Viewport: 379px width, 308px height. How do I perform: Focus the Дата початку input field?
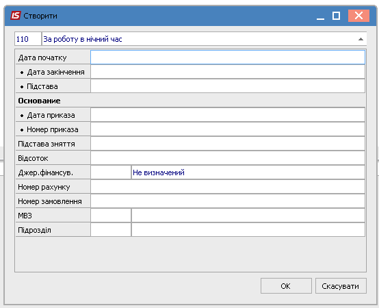[228, 57]
